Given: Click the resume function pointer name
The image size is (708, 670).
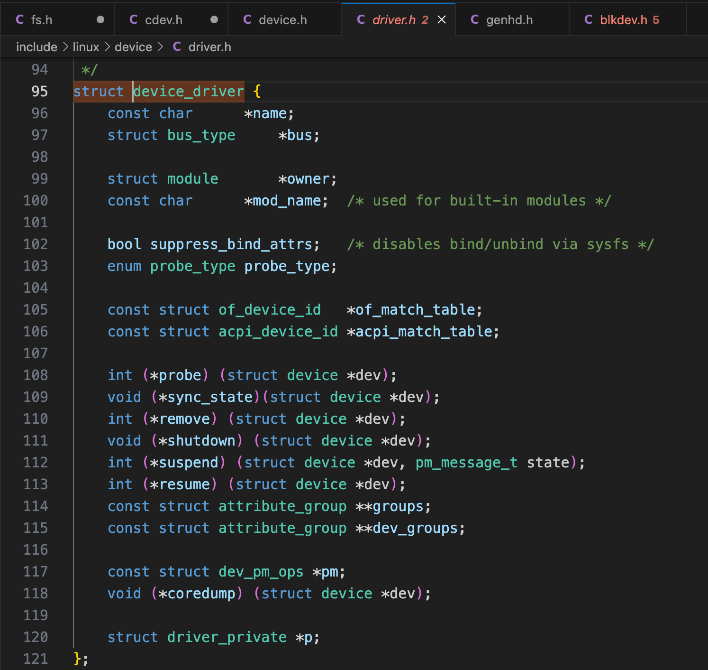Looking at the screenshot, I should point(184,484).
